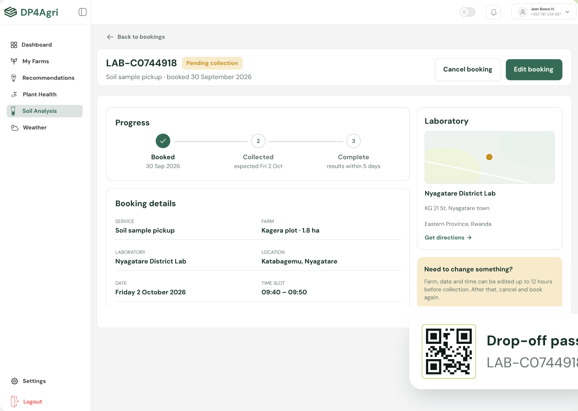This screenshot has width=578, height=411.
Task: Go to Dashboard in sidebar
Action: coord(44,45)
